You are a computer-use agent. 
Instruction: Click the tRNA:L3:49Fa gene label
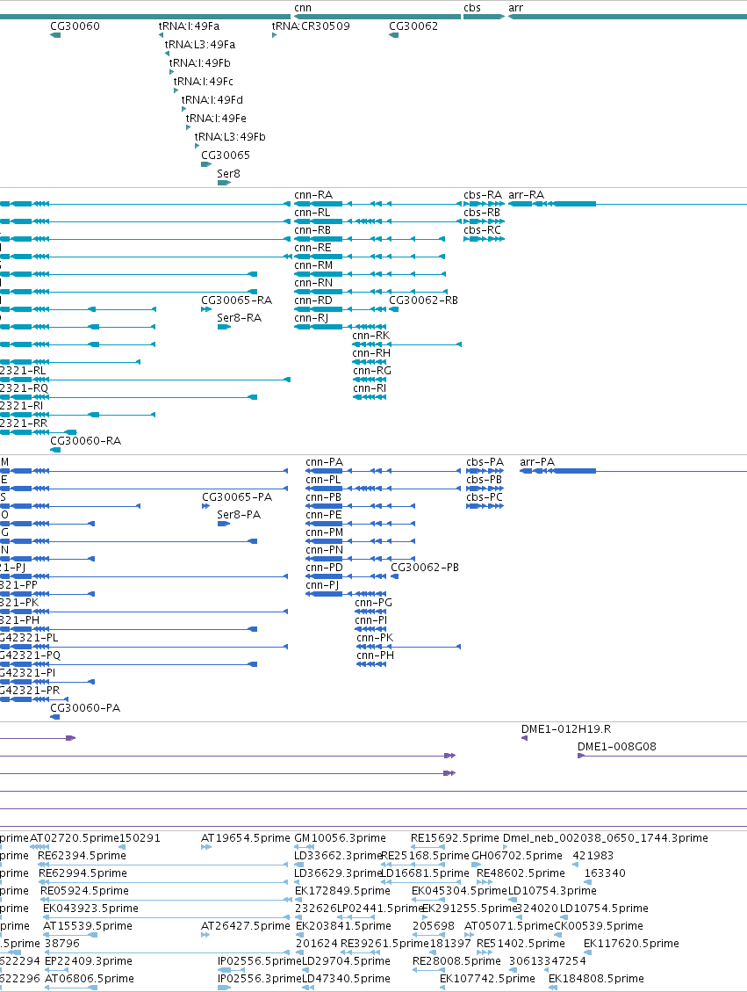click(x=200, y=44)
